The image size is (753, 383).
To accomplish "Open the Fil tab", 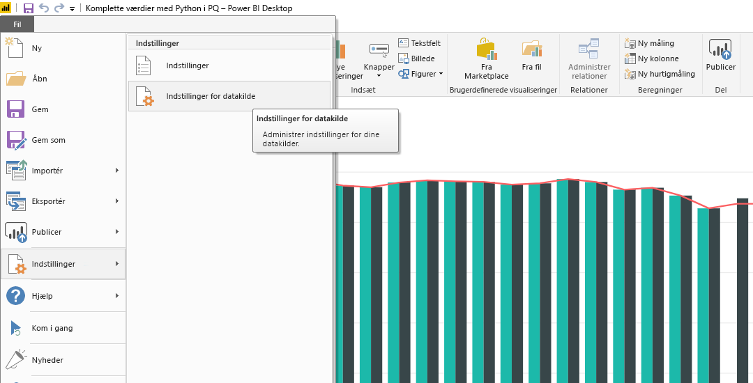I will (17, 24).
